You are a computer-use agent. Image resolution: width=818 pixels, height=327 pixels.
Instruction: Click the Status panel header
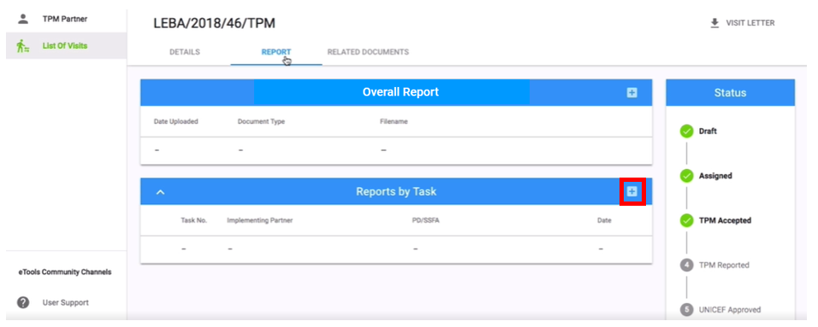(731, 93)
